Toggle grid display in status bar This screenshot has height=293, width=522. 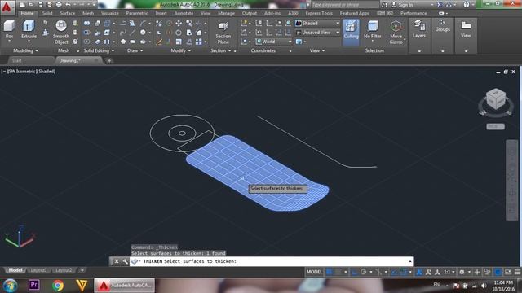tap(329, 272)
